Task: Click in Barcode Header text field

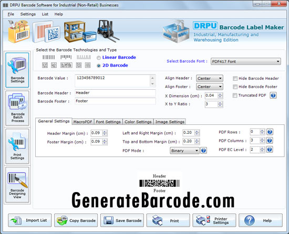Action: (115, 93)
